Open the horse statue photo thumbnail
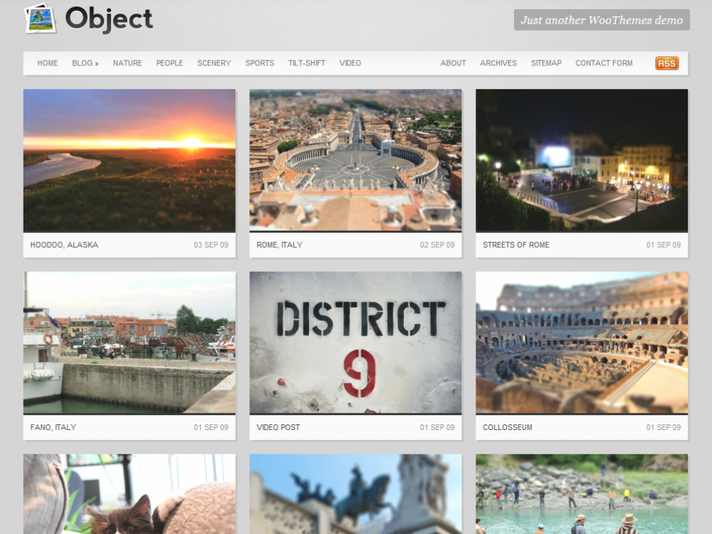The image size is (712, 534). (x=355, y=494)
